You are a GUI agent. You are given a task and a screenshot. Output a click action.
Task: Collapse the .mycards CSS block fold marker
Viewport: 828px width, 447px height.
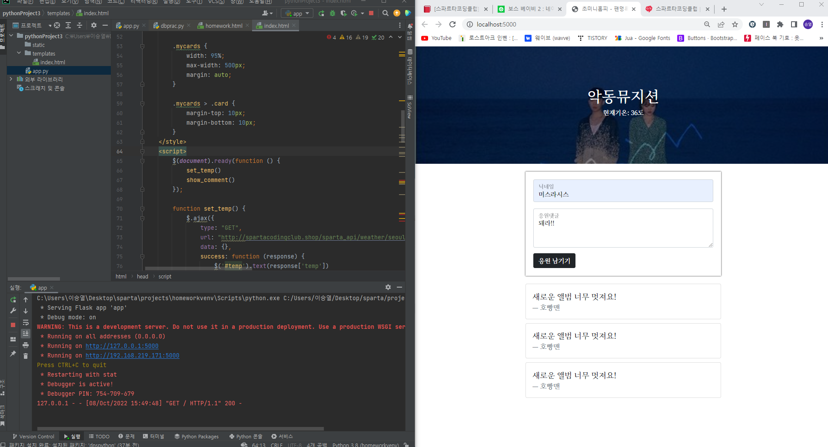(142, 46)
